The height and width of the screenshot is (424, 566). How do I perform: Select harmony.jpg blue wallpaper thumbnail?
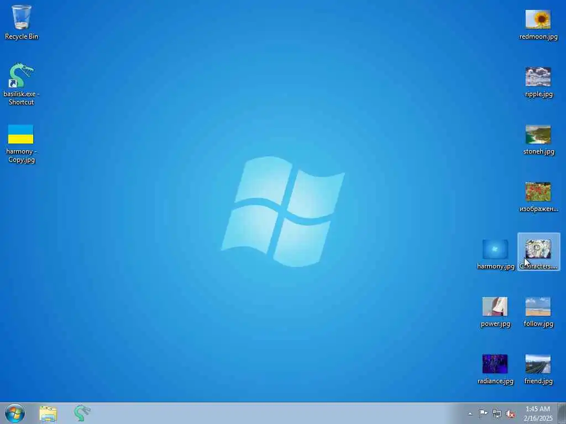(495, 249)
